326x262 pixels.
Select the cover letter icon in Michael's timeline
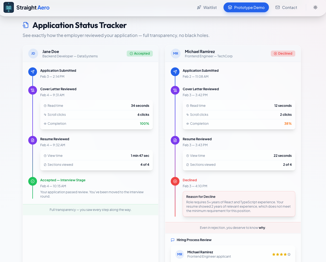pyautogui.click(x=175, y=90)
